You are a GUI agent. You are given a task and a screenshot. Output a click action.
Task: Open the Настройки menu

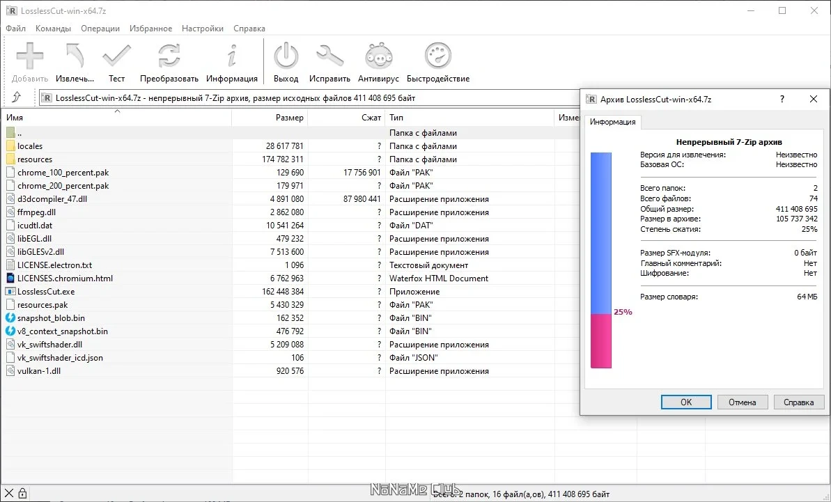(x=203, y=29)
